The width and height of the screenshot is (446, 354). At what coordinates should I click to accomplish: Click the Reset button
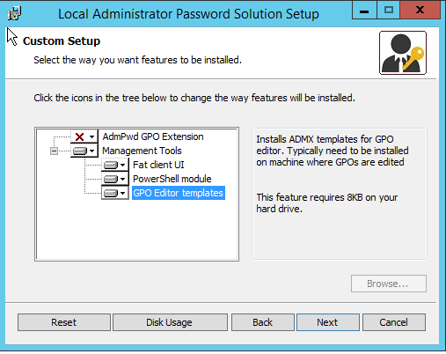click(x=64, y=322)
